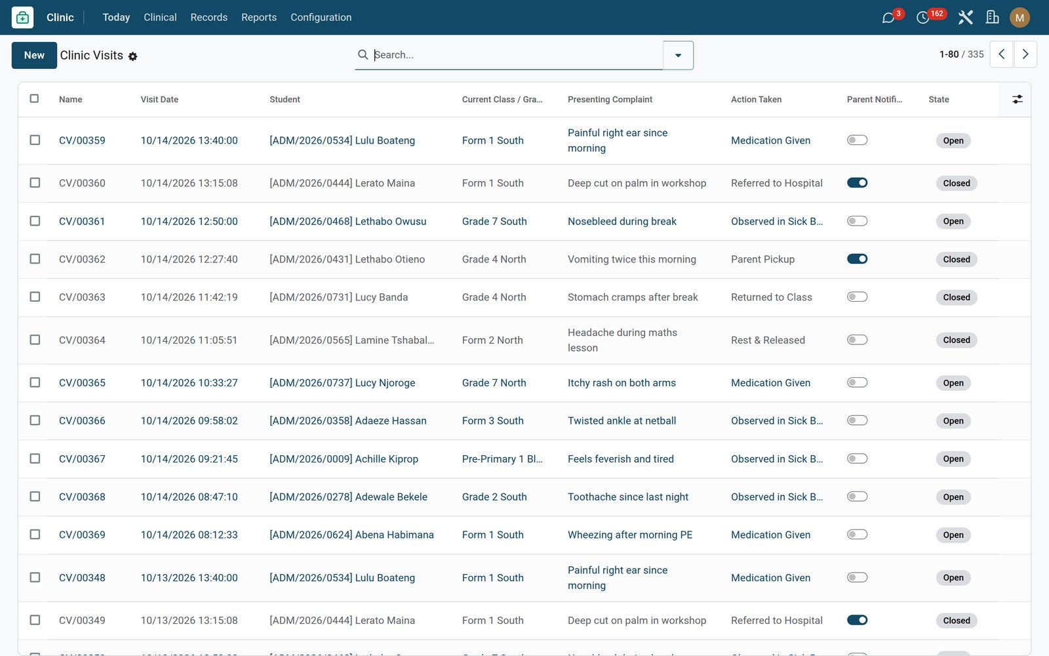The image size is (1049, 656).
Task: Open the activities clock icon
Action: pyautogui.click(x=922, y=18)
